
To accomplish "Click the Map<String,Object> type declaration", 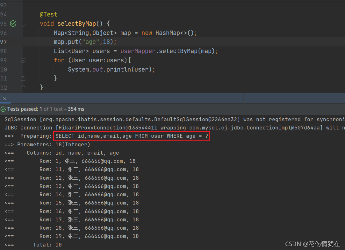I will coord(85,33).
